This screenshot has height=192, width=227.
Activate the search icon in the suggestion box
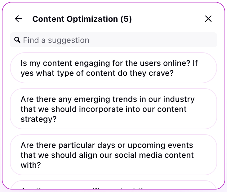17,40
